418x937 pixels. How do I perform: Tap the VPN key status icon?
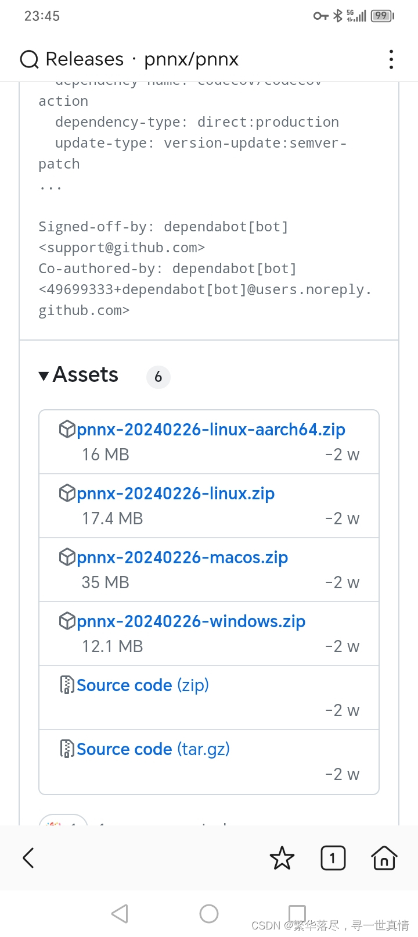coord(321,16)
